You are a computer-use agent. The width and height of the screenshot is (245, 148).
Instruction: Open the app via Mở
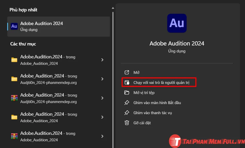click(x=136, y=72)
